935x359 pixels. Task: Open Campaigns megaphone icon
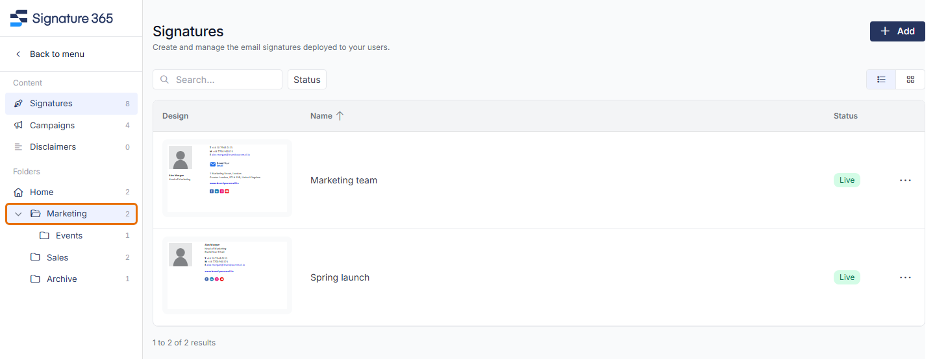pyautogui.click(x=18, y=126)
